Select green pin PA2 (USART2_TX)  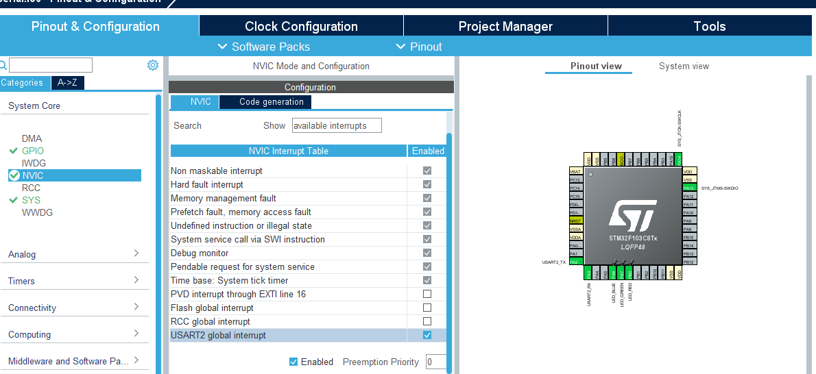[576, 261]
